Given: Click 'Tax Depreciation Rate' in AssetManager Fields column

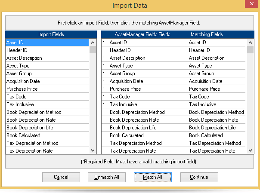Looking at the screenshot, I should [x=133, y=150].
